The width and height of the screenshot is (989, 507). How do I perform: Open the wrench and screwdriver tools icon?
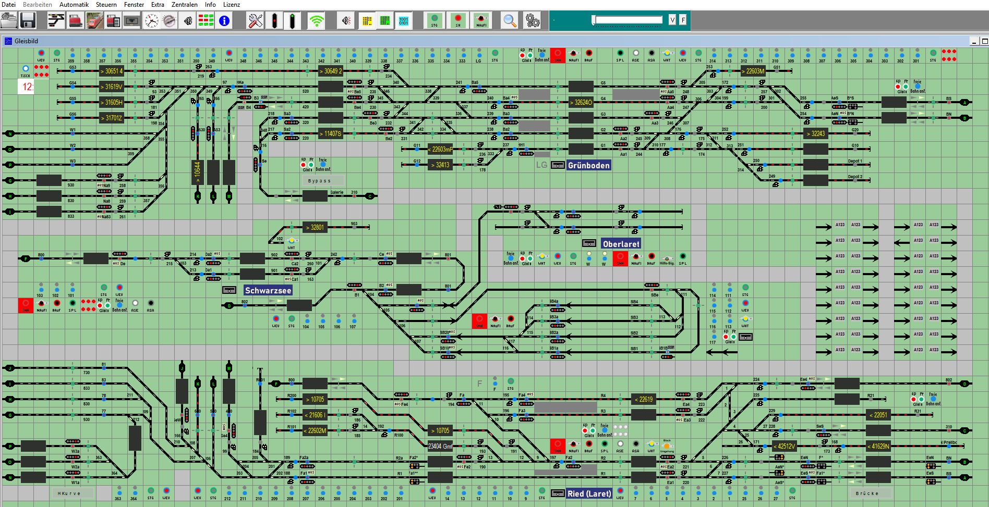point(255,21)
